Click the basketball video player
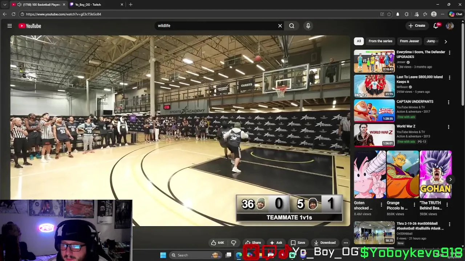465x261 pixels. pos(180,130)
